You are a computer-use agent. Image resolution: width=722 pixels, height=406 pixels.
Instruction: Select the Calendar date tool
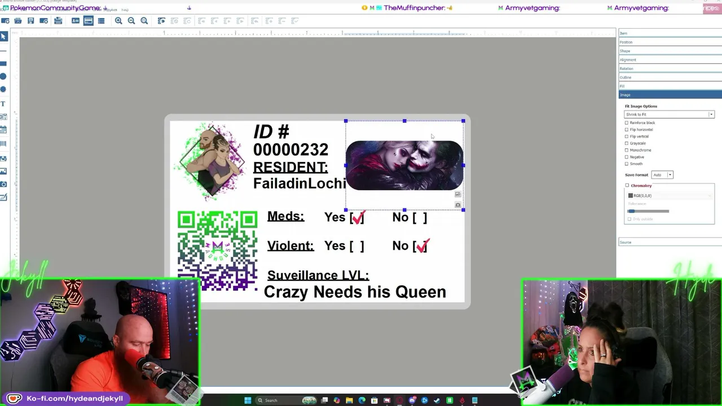[3, 130]
